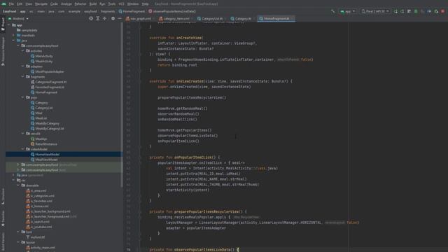
Task: Open the Navigate menu
Action: (41, 4)
